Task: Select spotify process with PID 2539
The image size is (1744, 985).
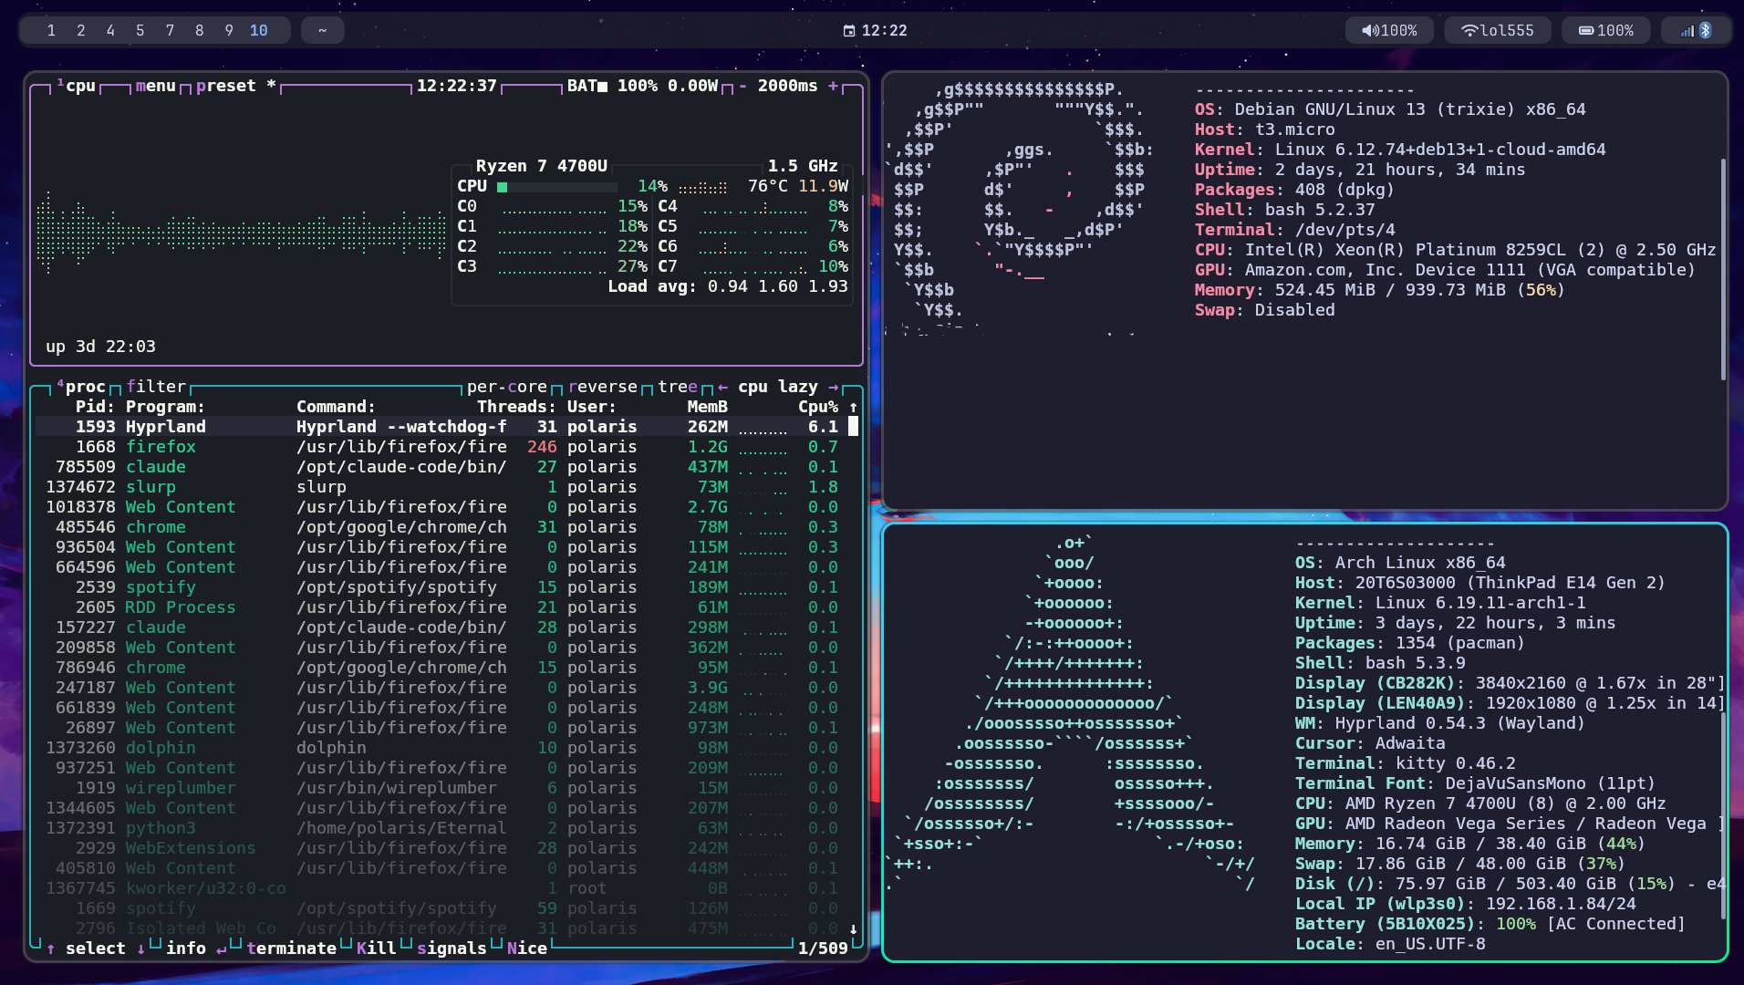Action: tap(441, 587)
